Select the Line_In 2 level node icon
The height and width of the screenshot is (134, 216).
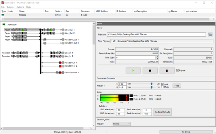tap(60, 56)
